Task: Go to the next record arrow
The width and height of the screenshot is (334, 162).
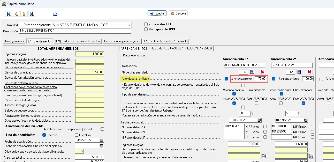Action: [x=24, y=14]
